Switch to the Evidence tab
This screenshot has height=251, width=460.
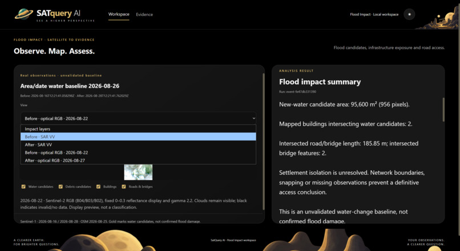click(x=144, y=14)
